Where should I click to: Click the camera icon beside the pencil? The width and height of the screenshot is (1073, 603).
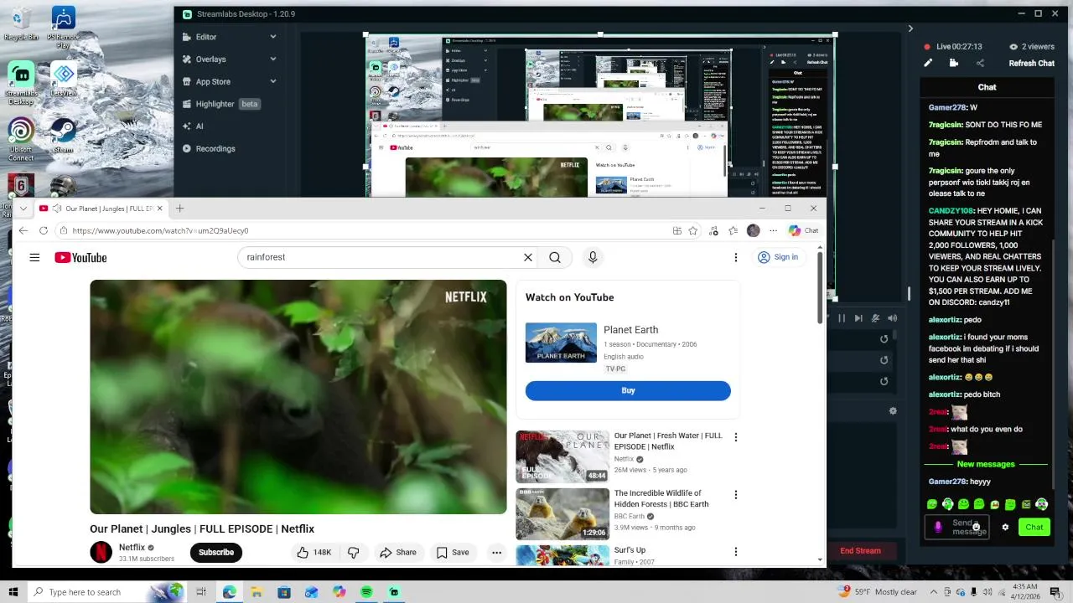coord(954,63)
